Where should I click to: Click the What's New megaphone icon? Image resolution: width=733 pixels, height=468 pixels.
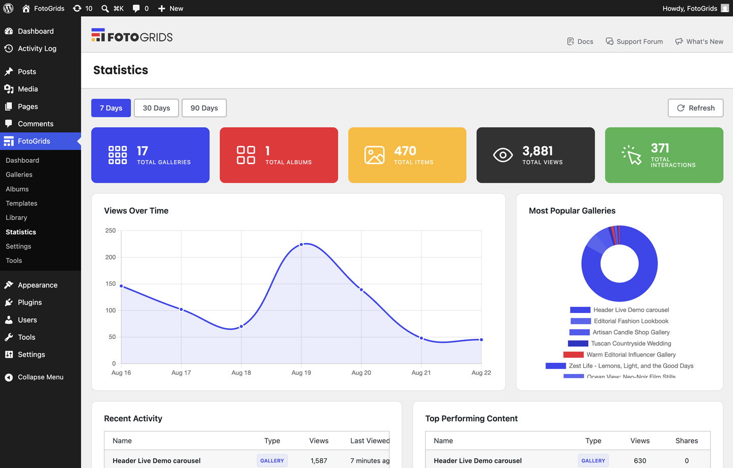[x=679, y=41]
